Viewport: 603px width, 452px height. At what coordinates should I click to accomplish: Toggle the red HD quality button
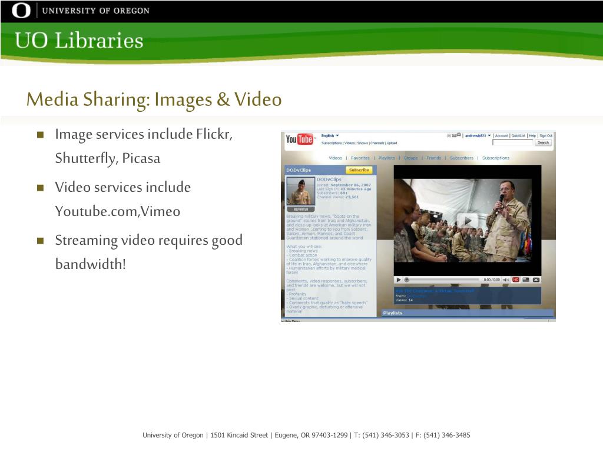click(516, 280)
